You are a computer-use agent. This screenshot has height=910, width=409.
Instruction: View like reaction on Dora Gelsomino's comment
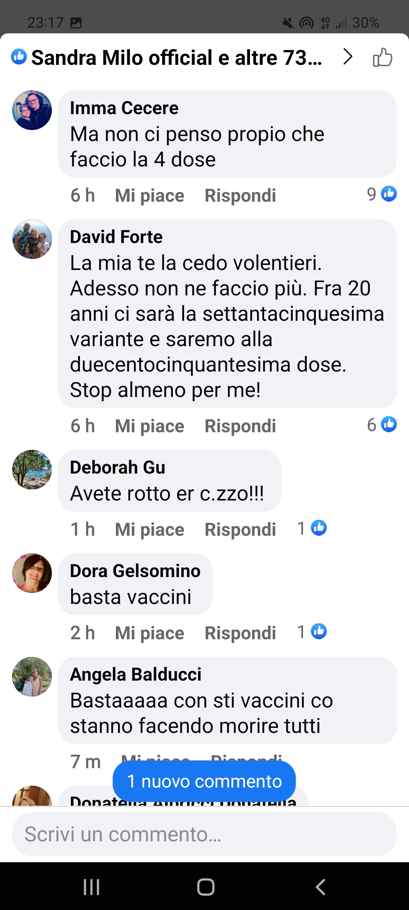click(312, 631)
